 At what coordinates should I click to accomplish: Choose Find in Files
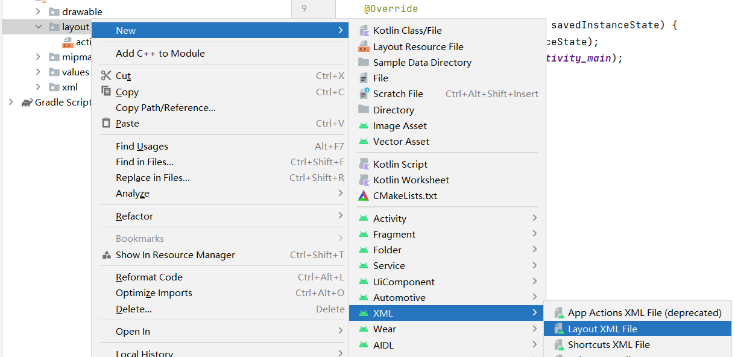(x=220, y=162)
